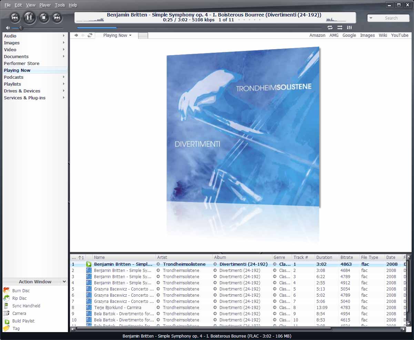414x340 pixels.
Task: Refresh the current view
Action: point(90,35)
